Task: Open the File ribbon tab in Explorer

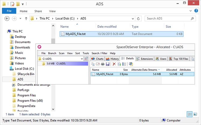Action: (9, 11)
